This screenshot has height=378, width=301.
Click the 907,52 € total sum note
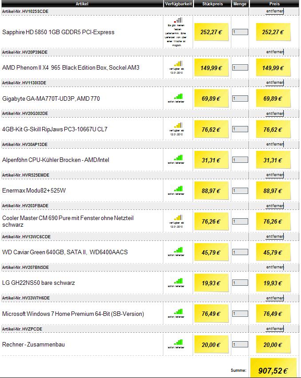click(273, 368)
